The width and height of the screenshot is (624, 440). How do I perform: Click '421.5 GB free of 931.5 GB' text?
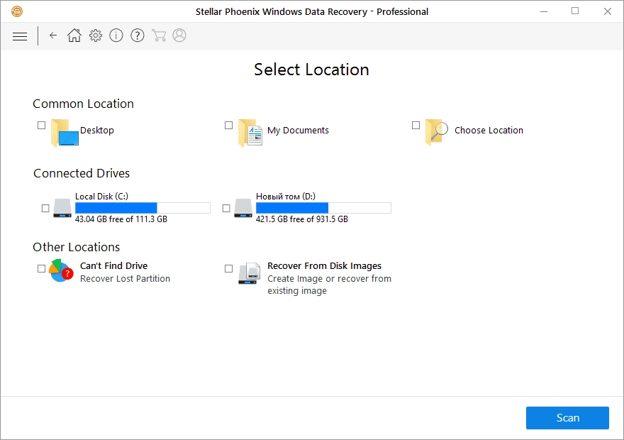(302, 219)
